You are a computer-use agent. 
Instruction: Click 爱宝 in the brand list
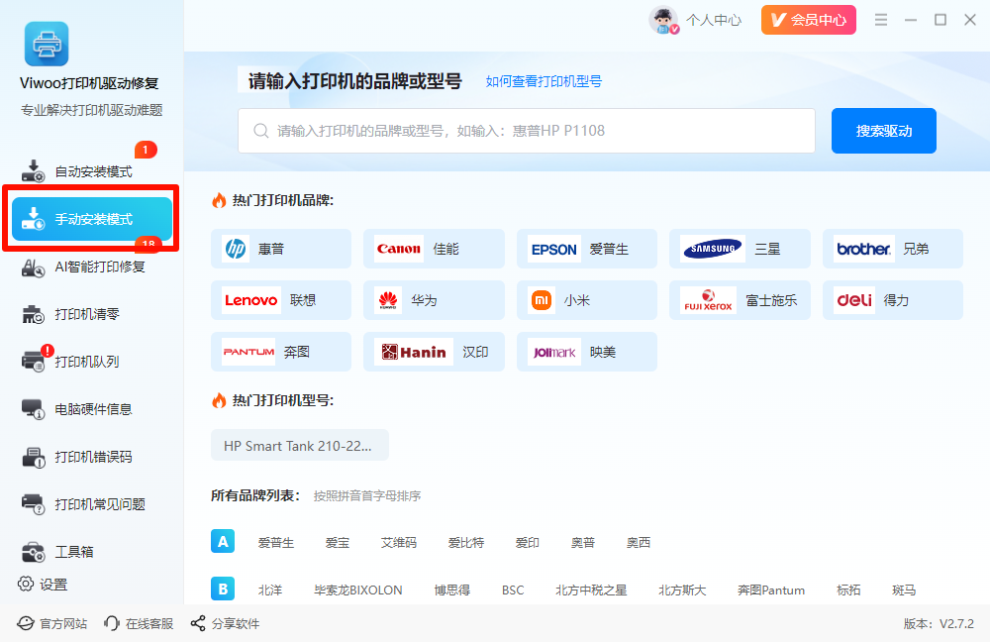click(x=338, y=542)
